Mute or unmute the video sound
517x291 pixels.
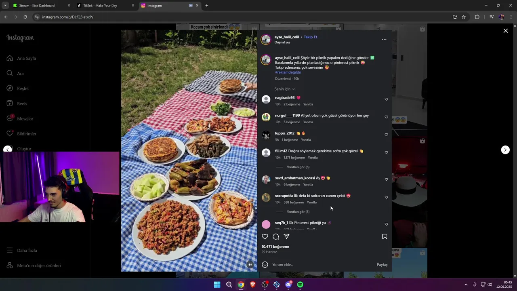(250, 265)
